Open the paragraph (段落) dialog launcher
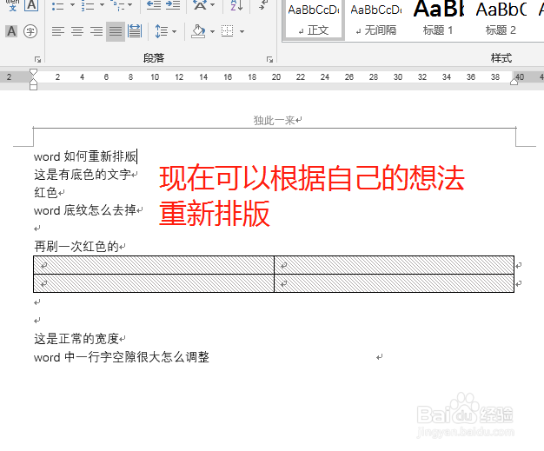 [x=269, y=60]
